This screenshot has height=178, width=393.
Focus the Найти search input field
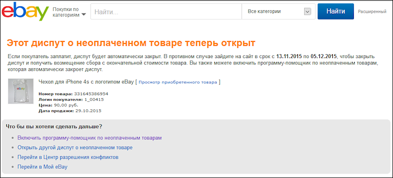[166, 12]
